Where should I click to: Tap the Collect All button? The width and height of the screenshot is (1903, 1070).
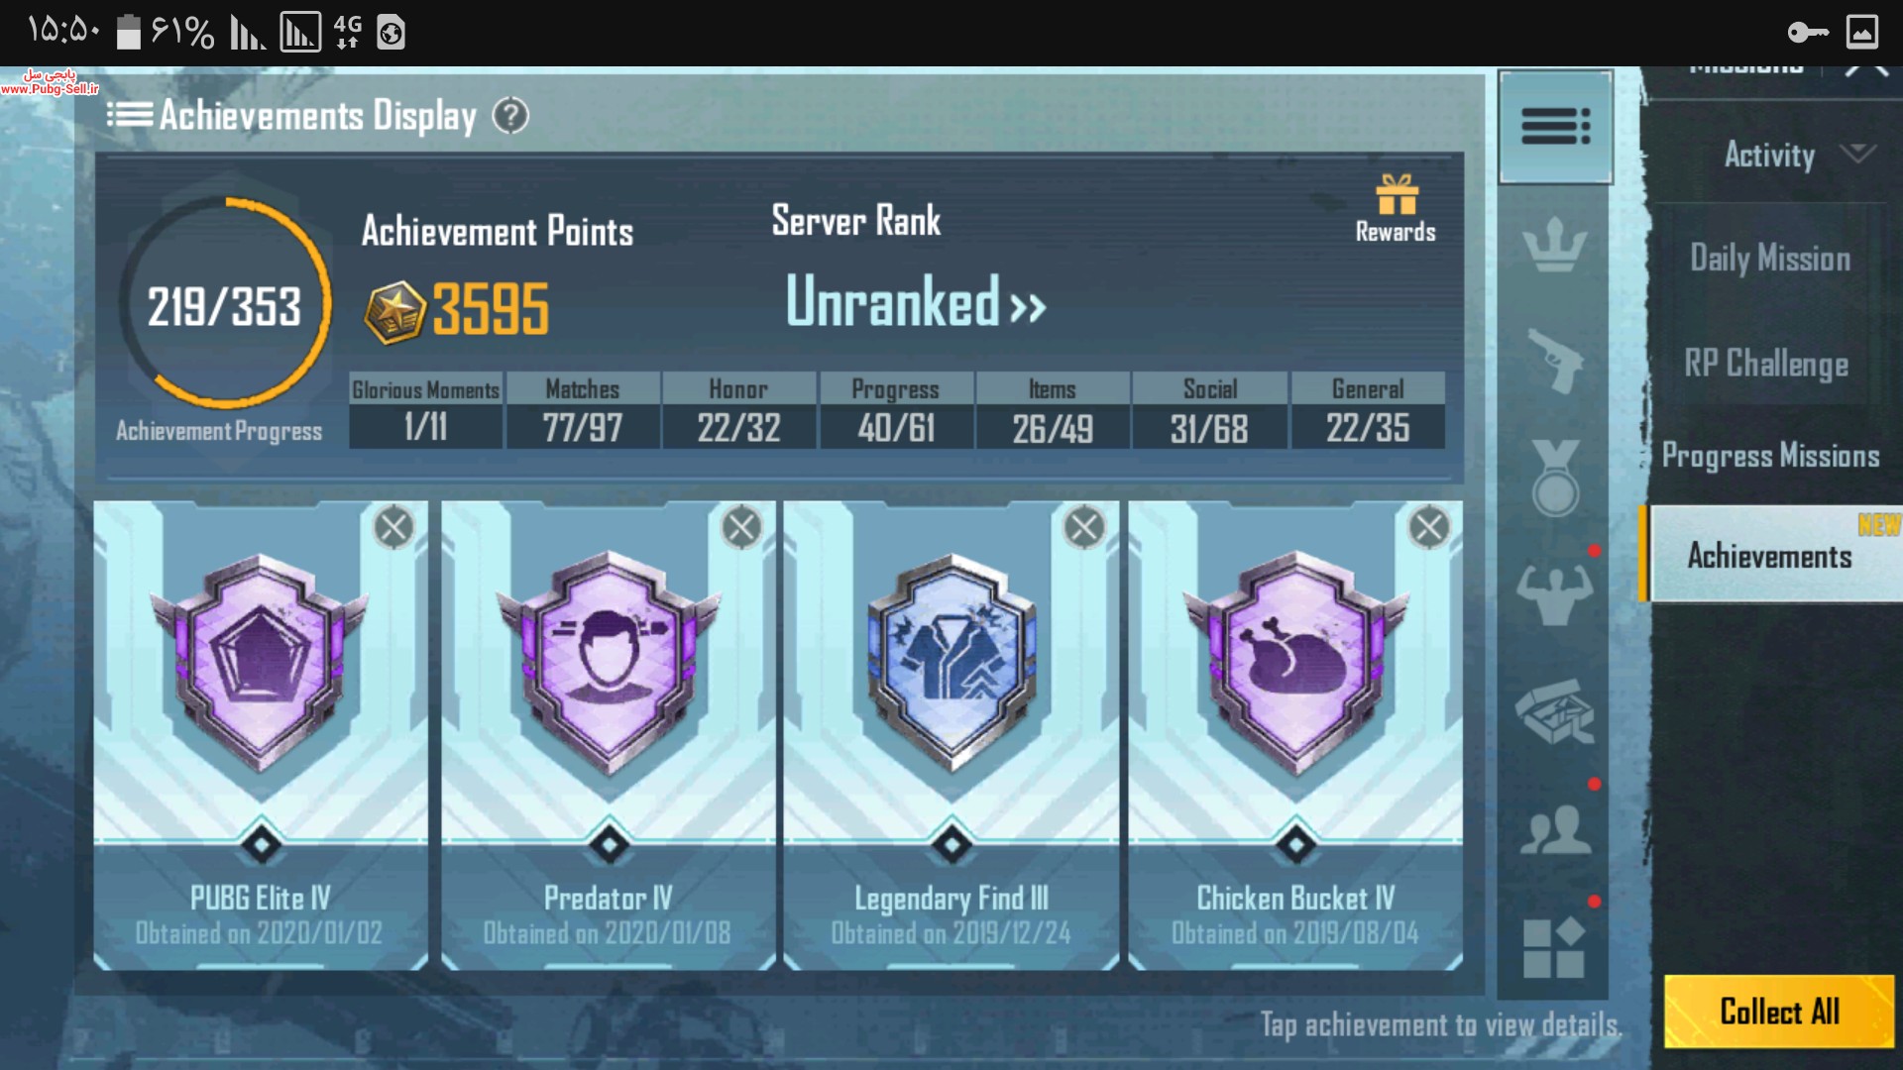[1779, 1012]
